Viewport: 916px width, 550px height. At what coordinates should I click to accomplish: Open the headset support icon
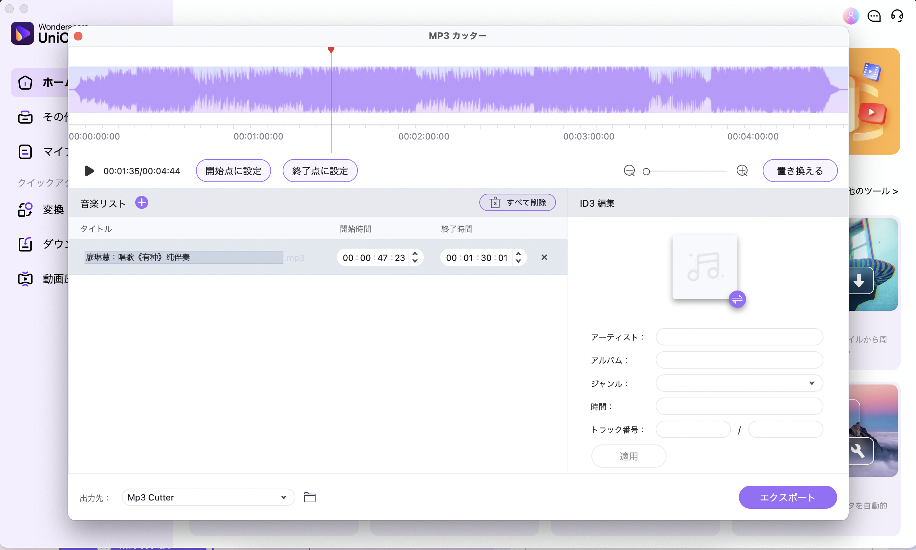tap(897, 16)
